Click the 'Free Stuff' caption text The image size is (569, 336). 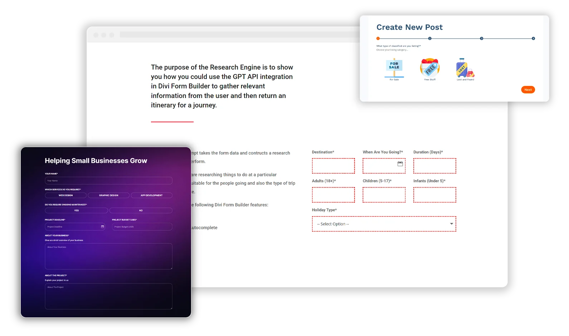pos(430,79)
